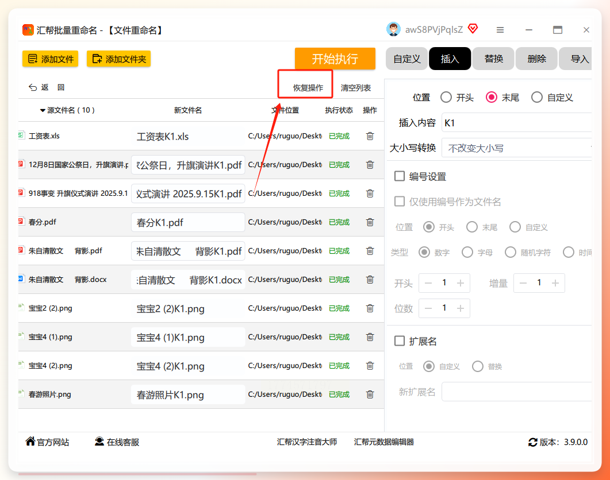Choose 自定义 insert position radio

coord(537,97)
